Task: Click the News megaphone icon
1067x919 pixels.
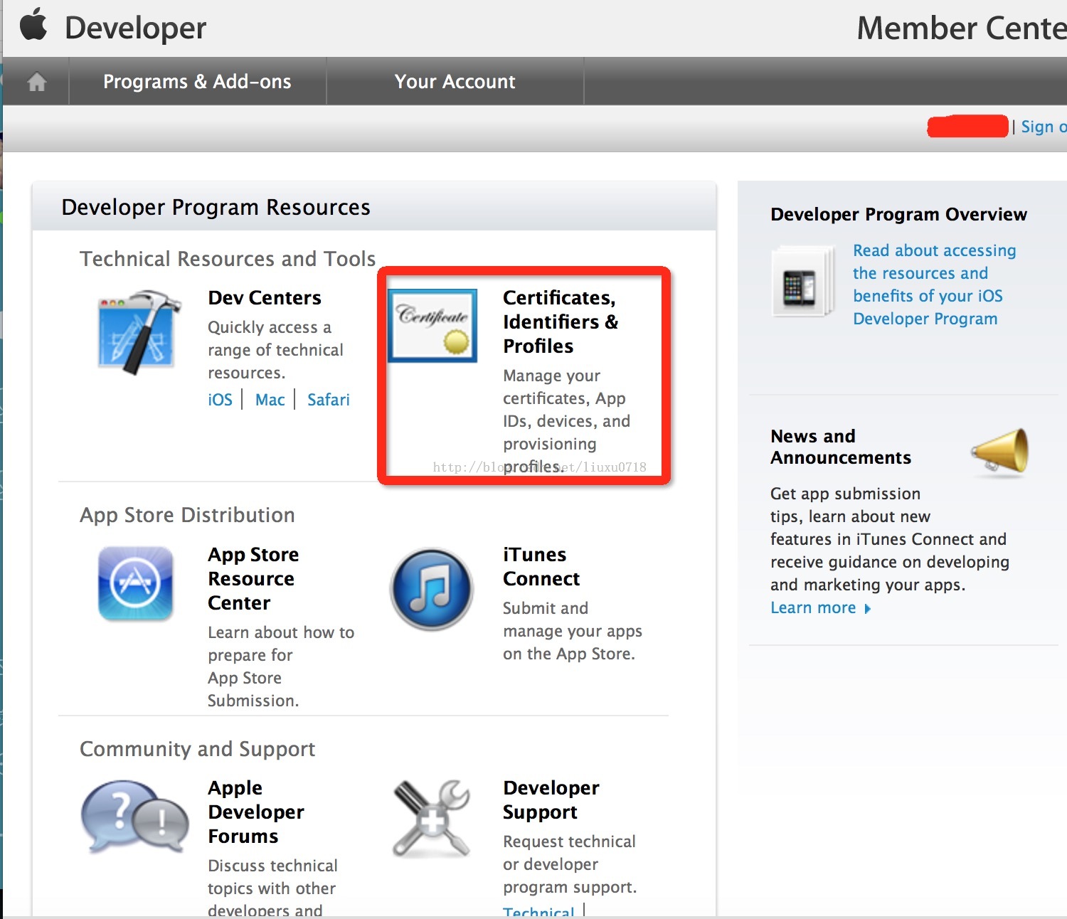Action: click(x=1000, y=451)
